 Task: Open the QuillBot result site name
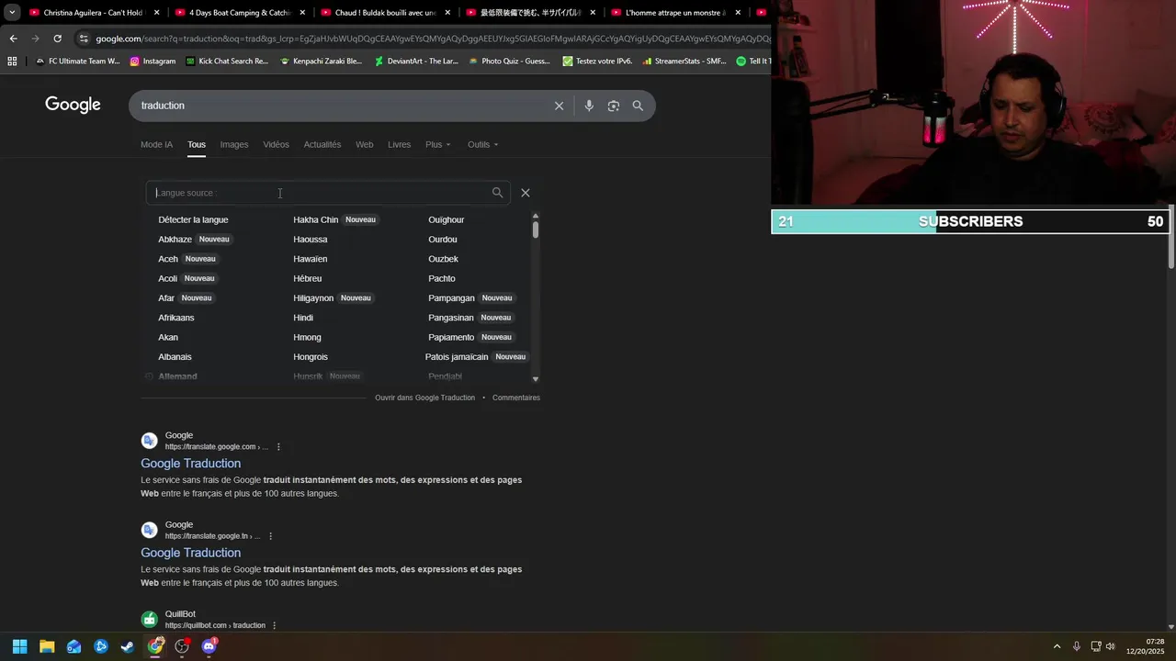click(x=180, y=614)
